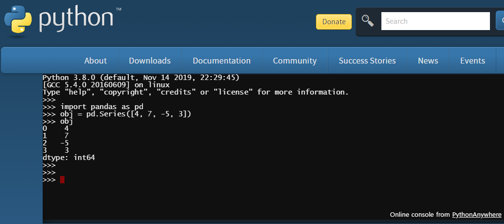Open the About menu
This screenshot has height=224, width=504.
click(x=95, y=61)
